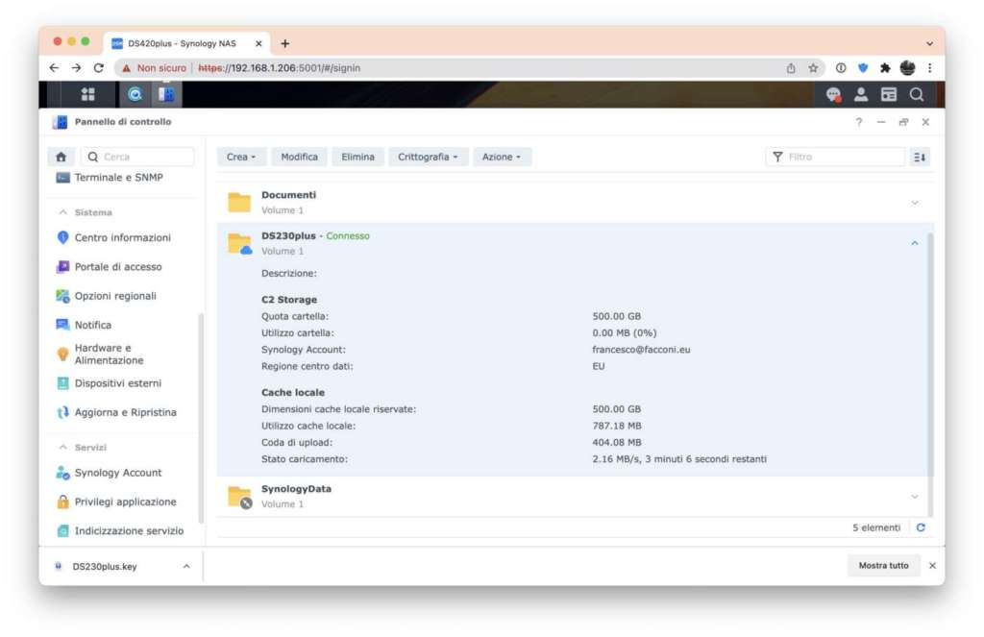Click the Mostra tutto button
This screenshot has width=984, height=637.
(883, 565)
